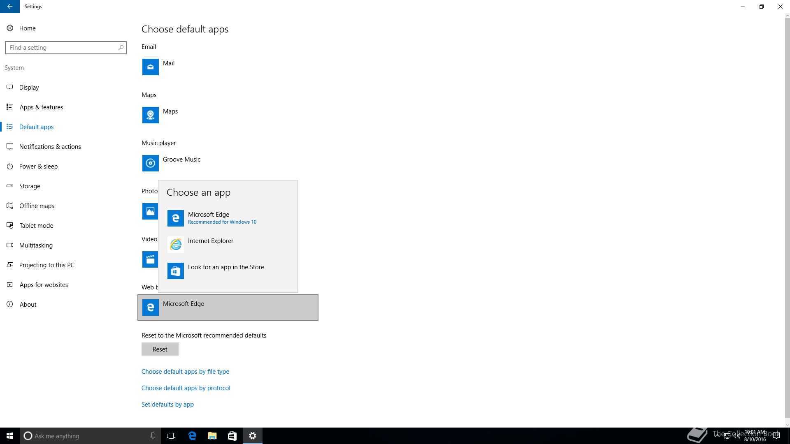Open Windows Store from the taskbar
This screenshot has height=444, width=790.
point(232,436)
